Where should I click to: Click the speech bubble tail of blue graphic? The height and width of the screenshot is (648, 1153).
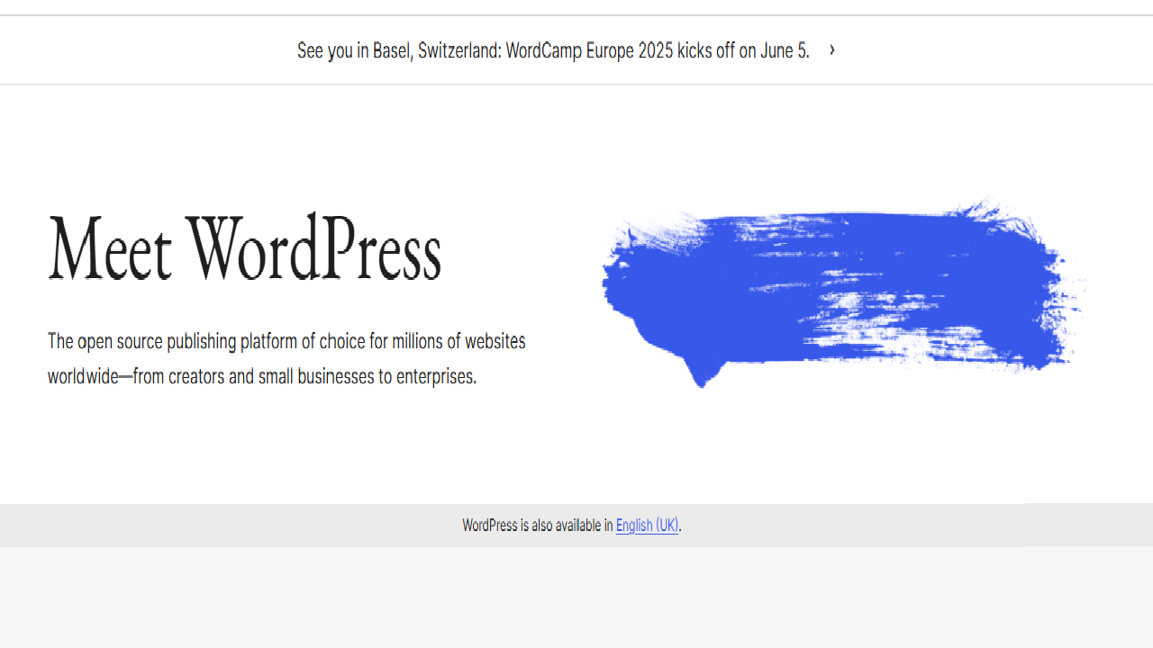point(702,373)
